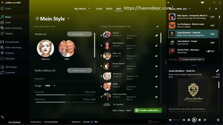Open the Home section icon
The width and height of the screenshot is (223, 125).
click(x=2, y=8)
